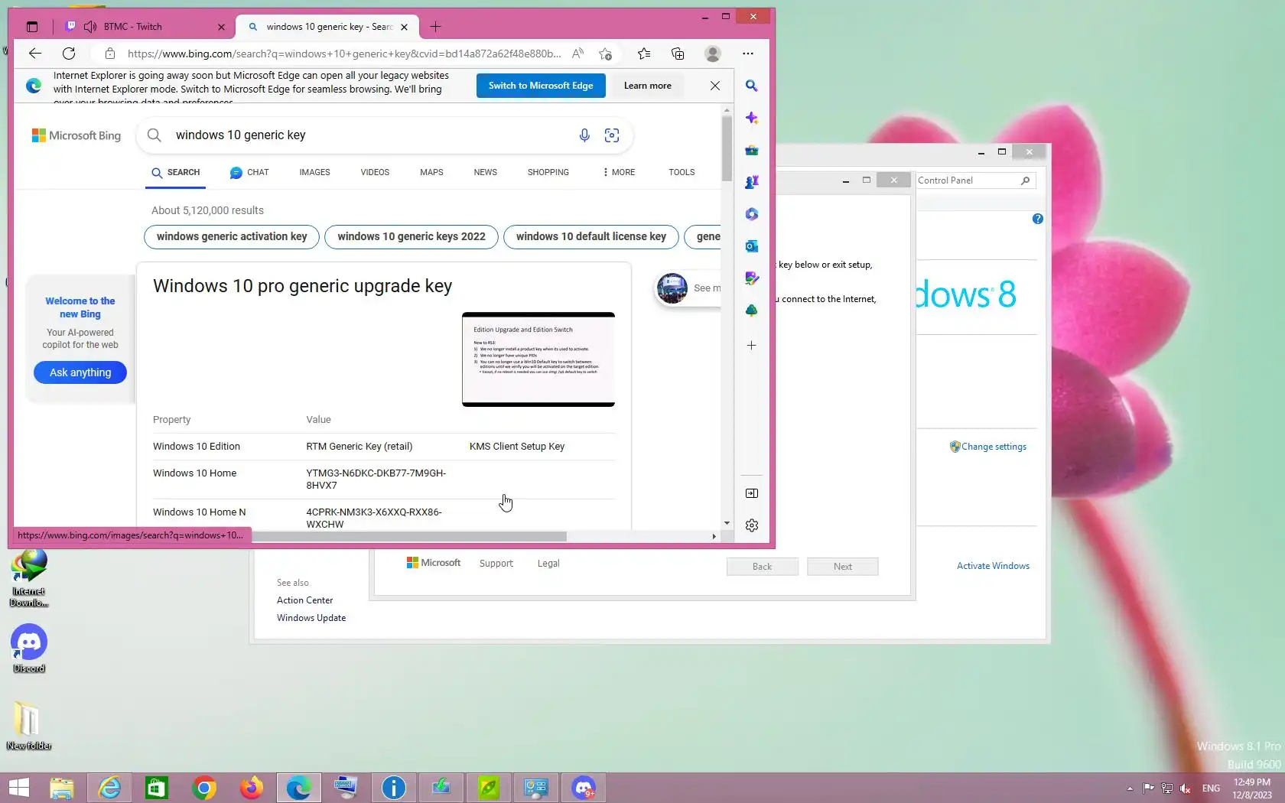
Task: Open the Copilot sparkle icon in Edge sidebar
Action: (x=752, y=118)
